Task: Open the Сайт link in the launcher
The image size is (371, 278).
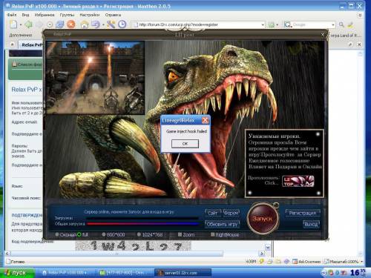Action: (212, 213)
